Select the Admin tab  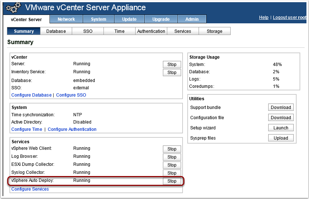click(x=192, y=19)
